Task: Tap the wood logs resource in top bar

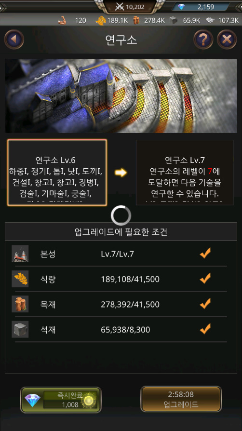Action: tap(149, 20)
